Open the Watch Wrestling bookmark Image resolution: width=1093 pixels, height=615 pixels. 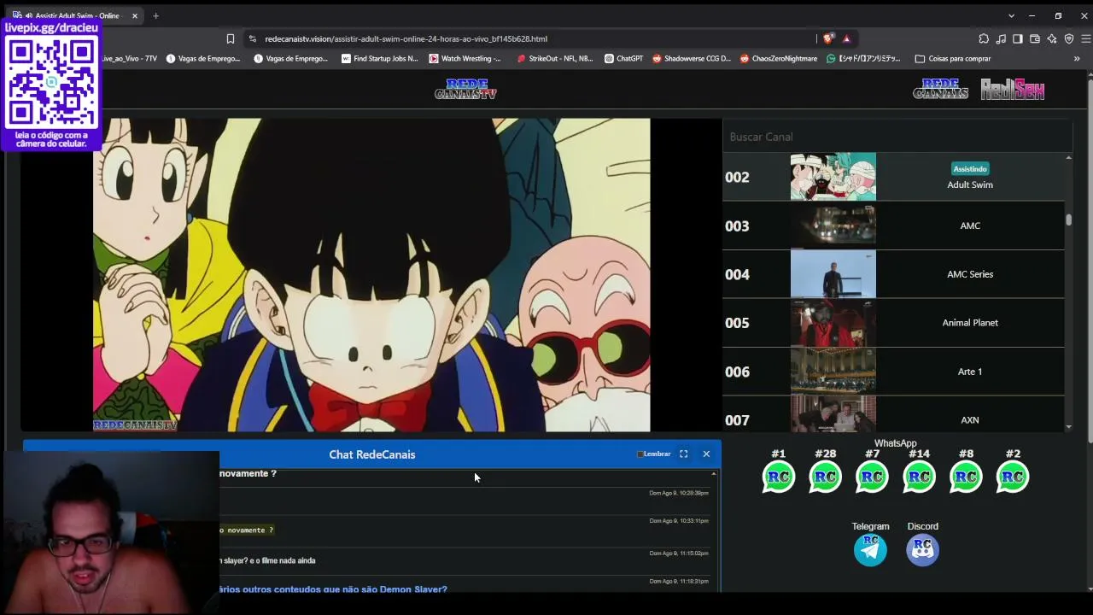click(465, 59)
